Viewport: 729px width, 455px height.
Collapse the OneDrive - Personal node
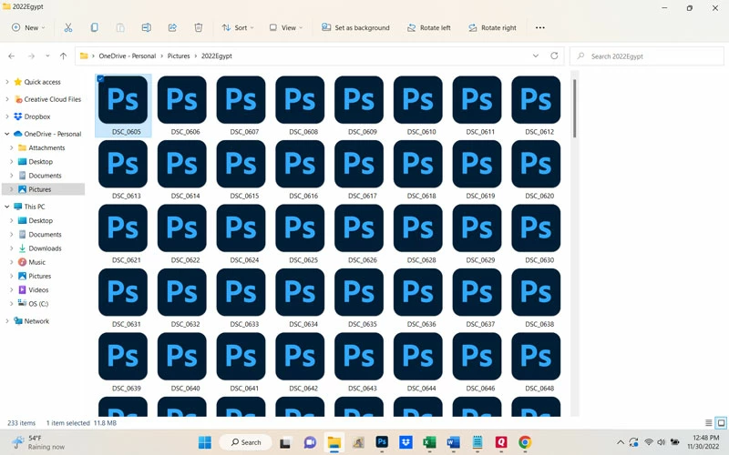coord(7,134)
